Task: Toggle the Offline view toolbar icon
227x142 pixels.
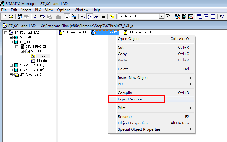Action: [74, 17]
